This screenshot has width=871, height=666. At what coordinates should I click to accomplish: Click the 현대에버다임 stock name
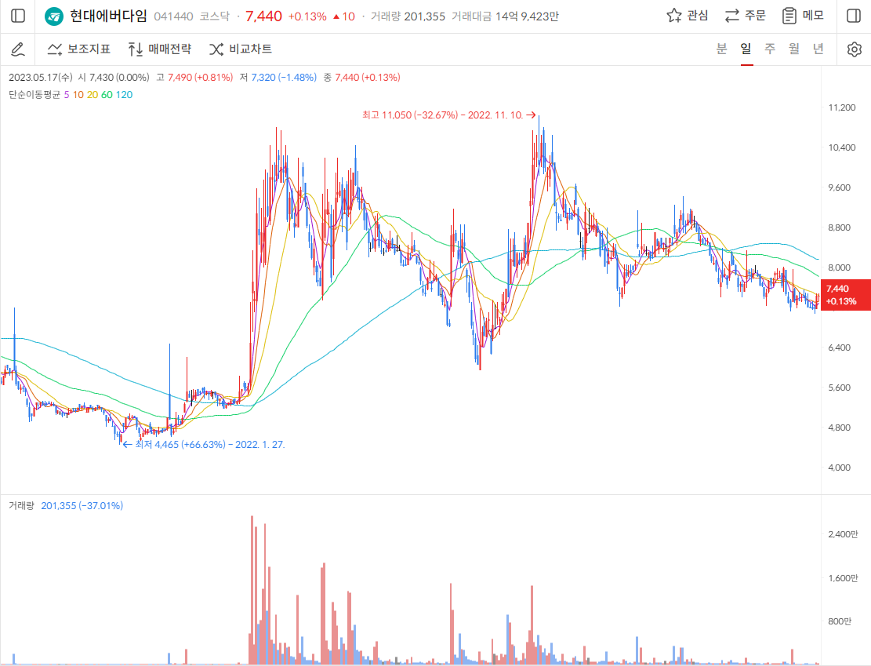pos(109,16)
